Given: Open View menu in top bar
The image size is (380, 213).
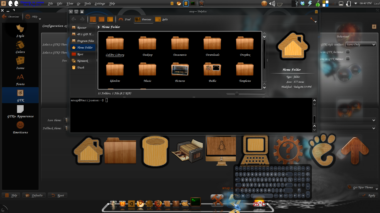Looking at the screenshot, I should tap(70, 4).
